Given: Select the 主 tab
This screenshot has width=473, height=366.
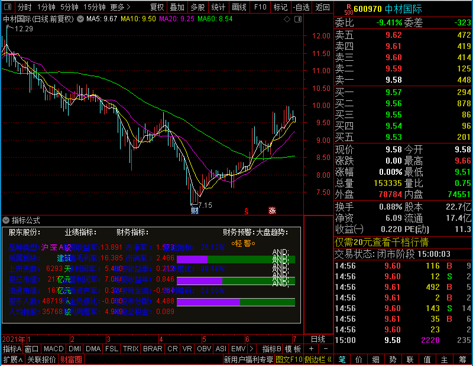Looking at the screenshot, I should point(445,360).
